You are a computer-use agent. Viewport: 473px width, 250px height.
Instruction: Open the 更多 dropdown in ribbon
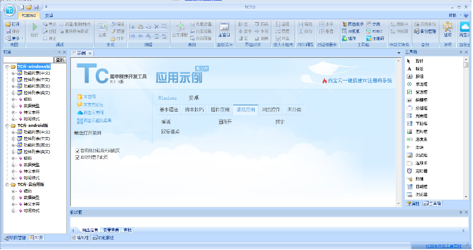(15, 39)
